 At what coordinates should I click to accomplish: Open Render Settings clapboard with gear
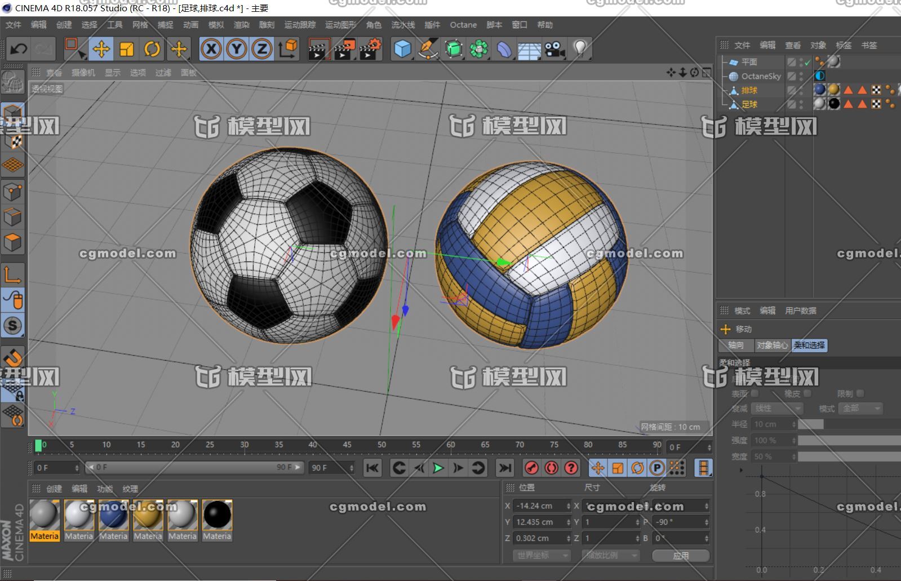[x=371, y=49]
